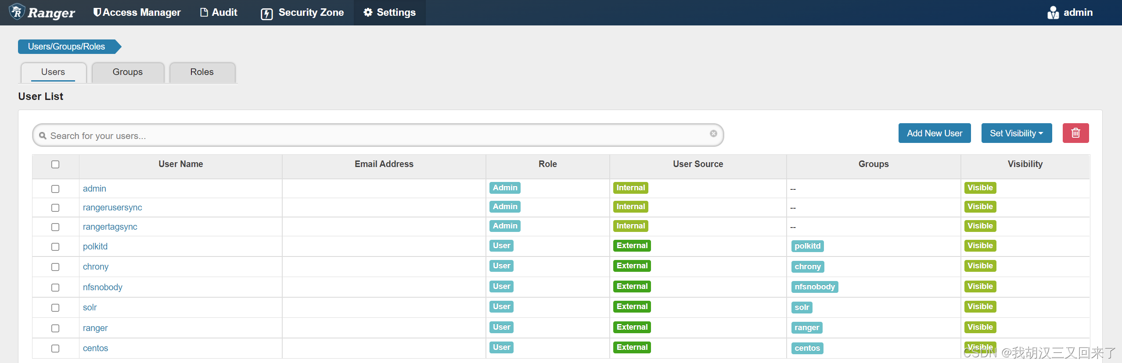Click the Internal source badge for admin
1122x363 pixels.
point(631,188)
